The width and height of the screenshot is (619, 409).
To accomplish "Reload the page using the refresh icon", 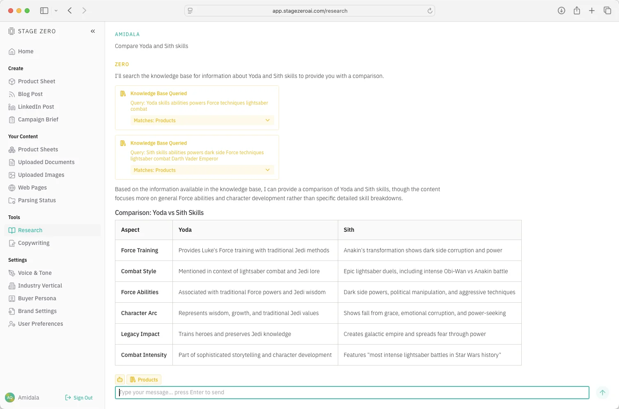I will tap(430, 11).
